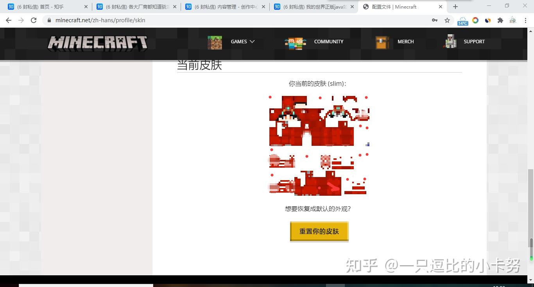This screenshot has height=287, width=534.
Task: Click the address bar URL field
Action: tap(235, 20)
